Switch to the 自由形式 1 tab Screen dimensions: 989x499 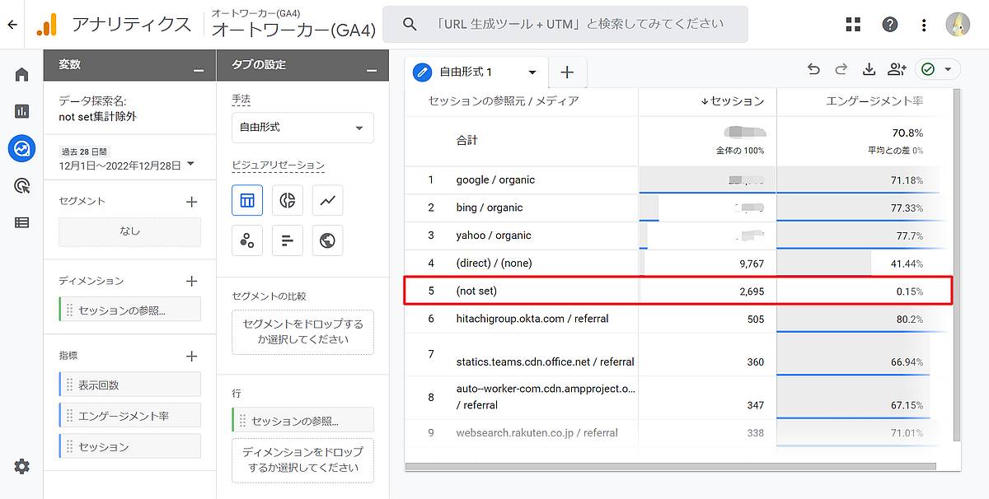(x=466, y=72)
